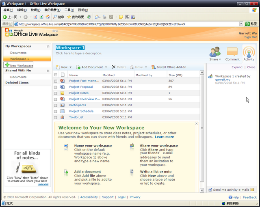The width and height of the screenshot is (260, 207).
Task: Click the Project Notes note icon
Action: coord(62,93)
